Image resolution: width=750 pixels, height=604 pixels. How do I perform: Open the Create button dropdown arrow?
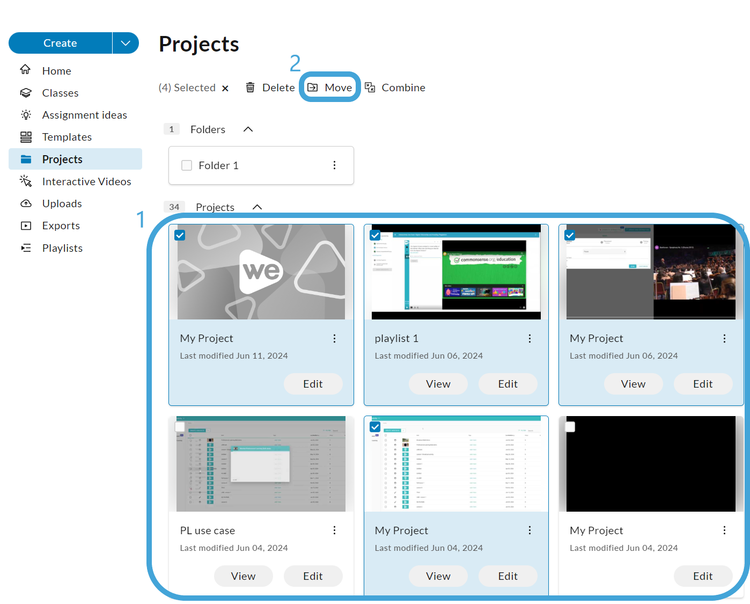click(x=126, y=43)
